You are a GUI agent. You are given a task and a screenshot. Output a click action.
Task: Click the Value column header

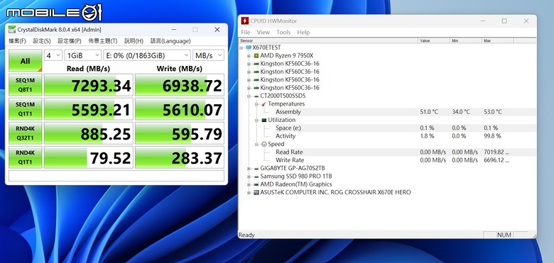[x=434, y=40]
